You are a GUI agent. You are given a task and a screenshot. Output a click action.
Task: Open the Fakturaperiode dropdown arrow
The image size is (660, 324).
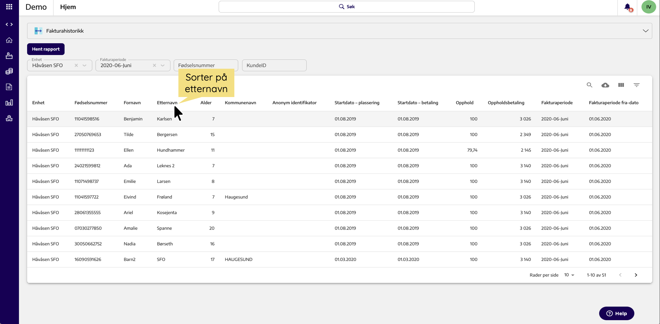pos(162,65)
